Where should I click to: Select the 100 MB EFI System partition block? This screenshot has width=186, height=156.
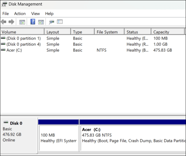click(x=59, y=138)
